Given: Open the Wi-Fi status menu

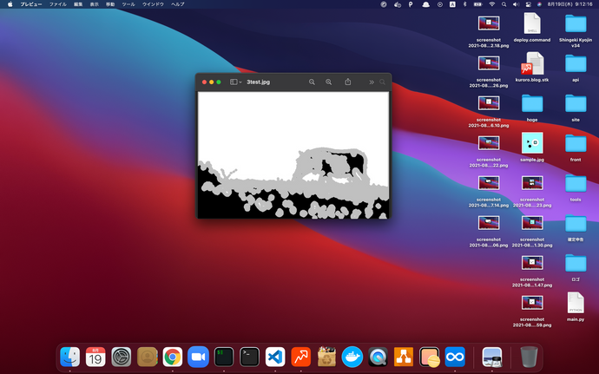Looking at the screenshot, I should [492, 4].
